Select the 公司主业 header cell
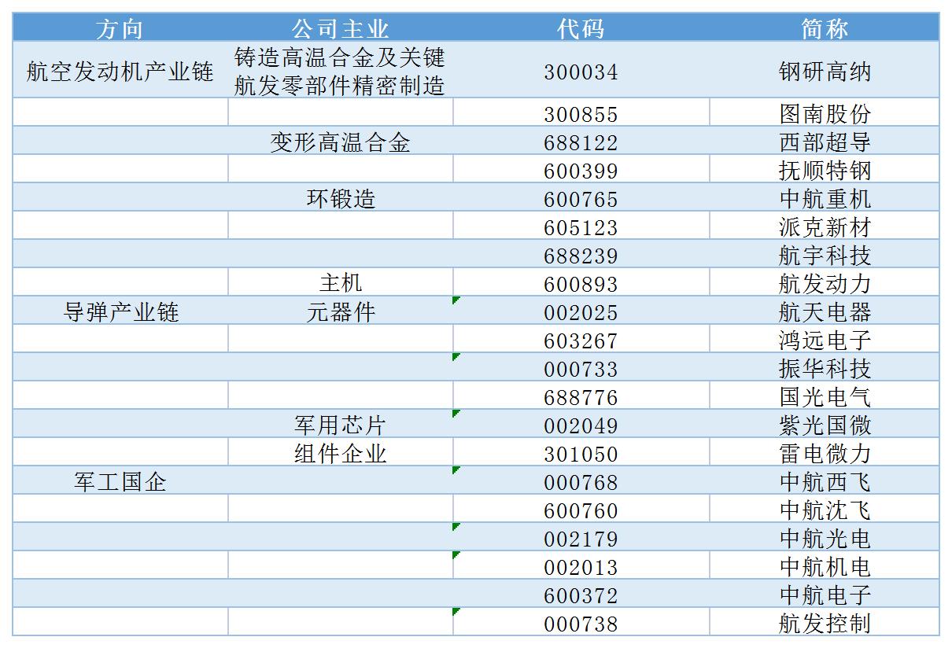This screenshot has width=952, height=648. (341, 28)
